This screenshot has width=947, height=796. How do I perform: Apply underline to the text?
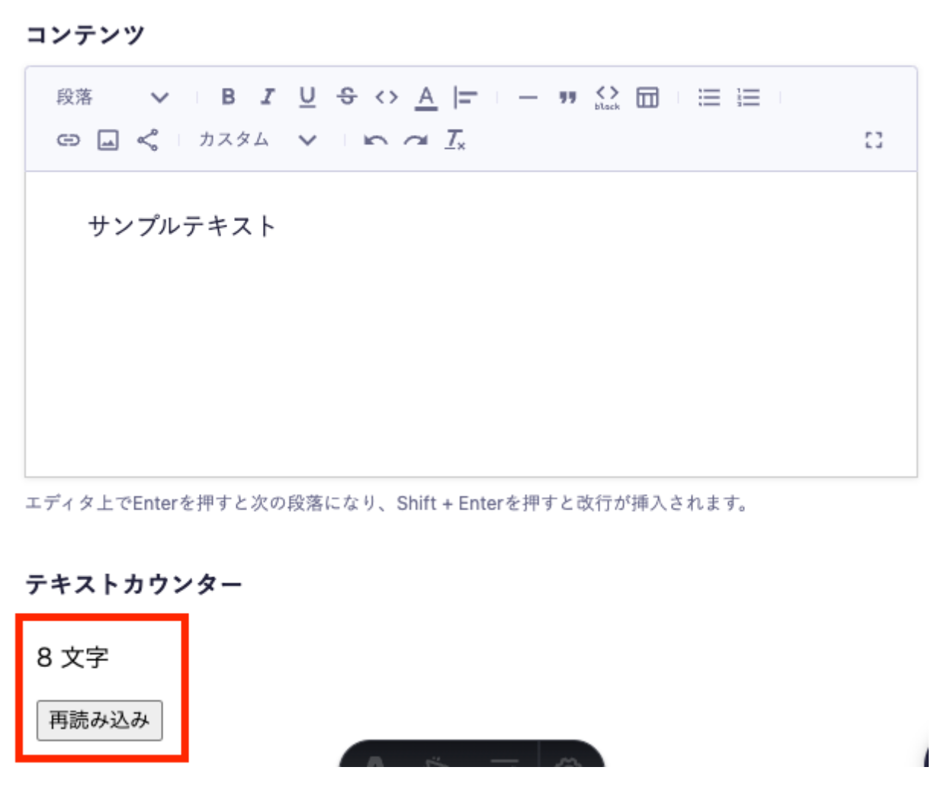pyautogui.click(x=307, y=97)
